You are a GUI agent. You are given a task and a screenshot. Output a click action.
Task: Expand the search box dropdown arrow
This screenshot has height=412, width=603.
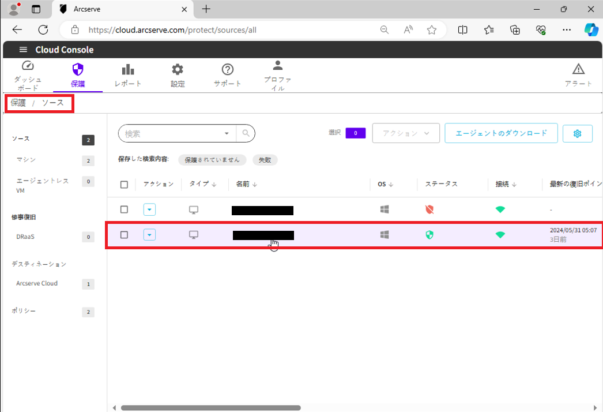(x=227, y=133)
